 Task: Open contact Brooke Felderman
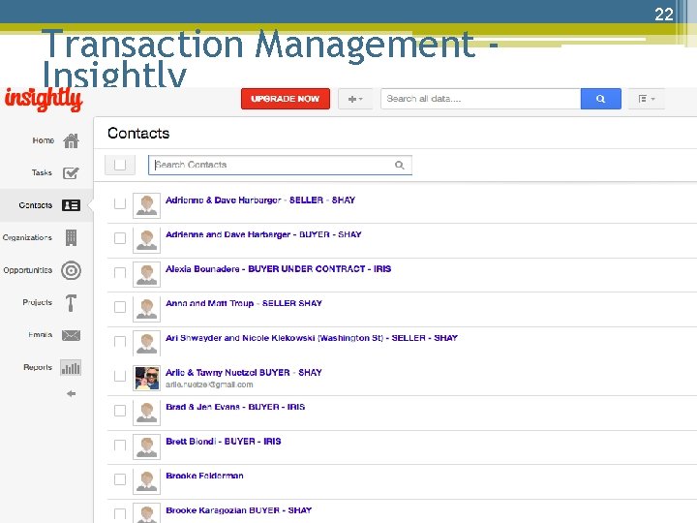(204, 476)
